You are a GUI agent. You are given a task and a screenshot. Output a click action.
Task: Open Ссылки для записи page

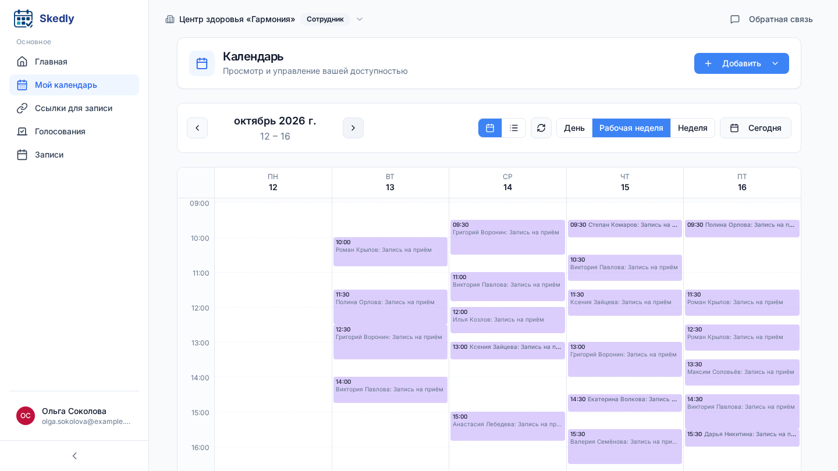click(x=74, y=108)
